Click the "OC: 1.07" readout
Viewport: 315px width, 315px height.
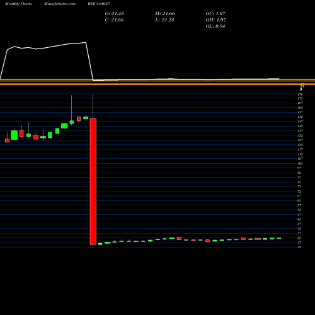tap(215, 13)
